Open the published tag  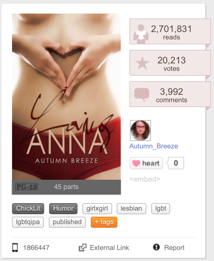67,222
